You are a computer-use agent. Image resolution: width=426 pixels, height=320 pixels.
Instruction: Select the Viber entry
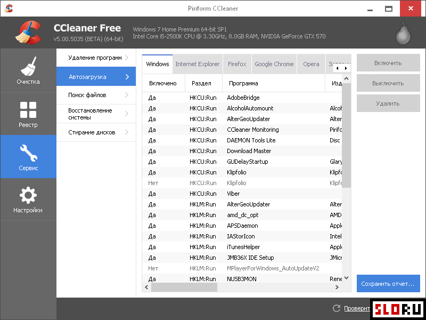click(x=242, y=194)
